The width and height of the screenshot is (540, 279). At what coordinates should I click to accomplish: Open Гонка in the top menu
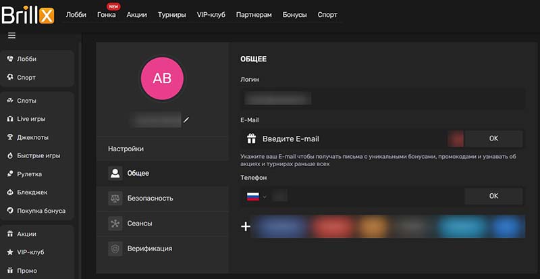pos(106,15)
